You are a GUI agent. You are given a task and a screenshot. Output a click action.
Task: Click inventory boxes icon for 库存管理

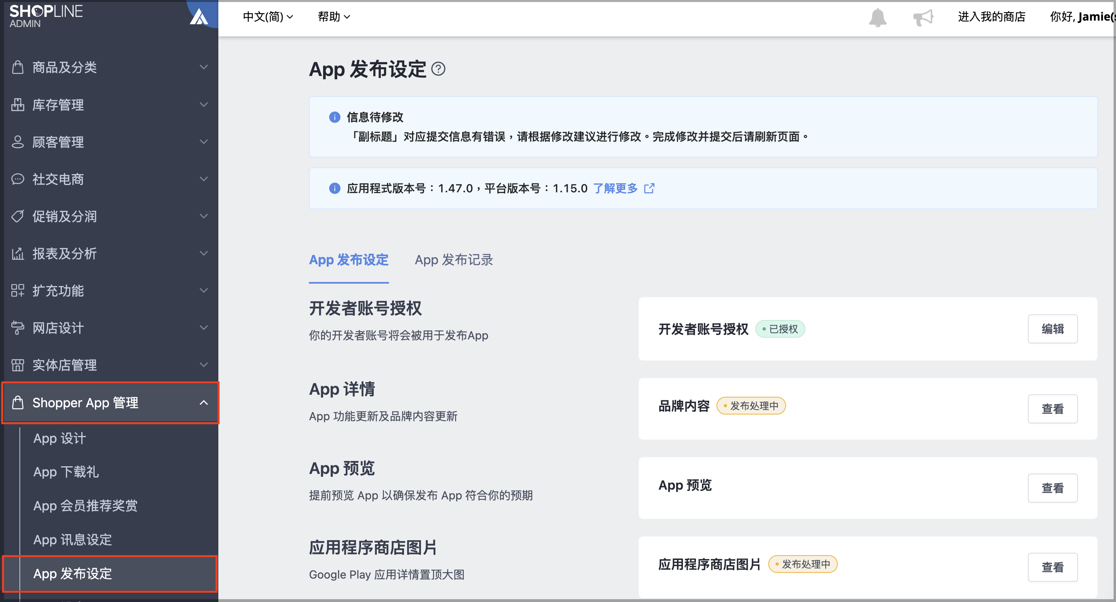point(17,104)
